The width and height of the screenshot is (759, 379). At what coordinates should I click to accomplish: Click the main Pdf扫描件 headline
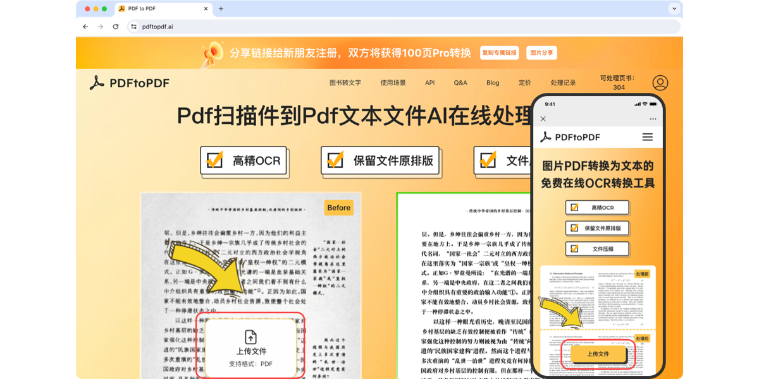coord(354,116)
